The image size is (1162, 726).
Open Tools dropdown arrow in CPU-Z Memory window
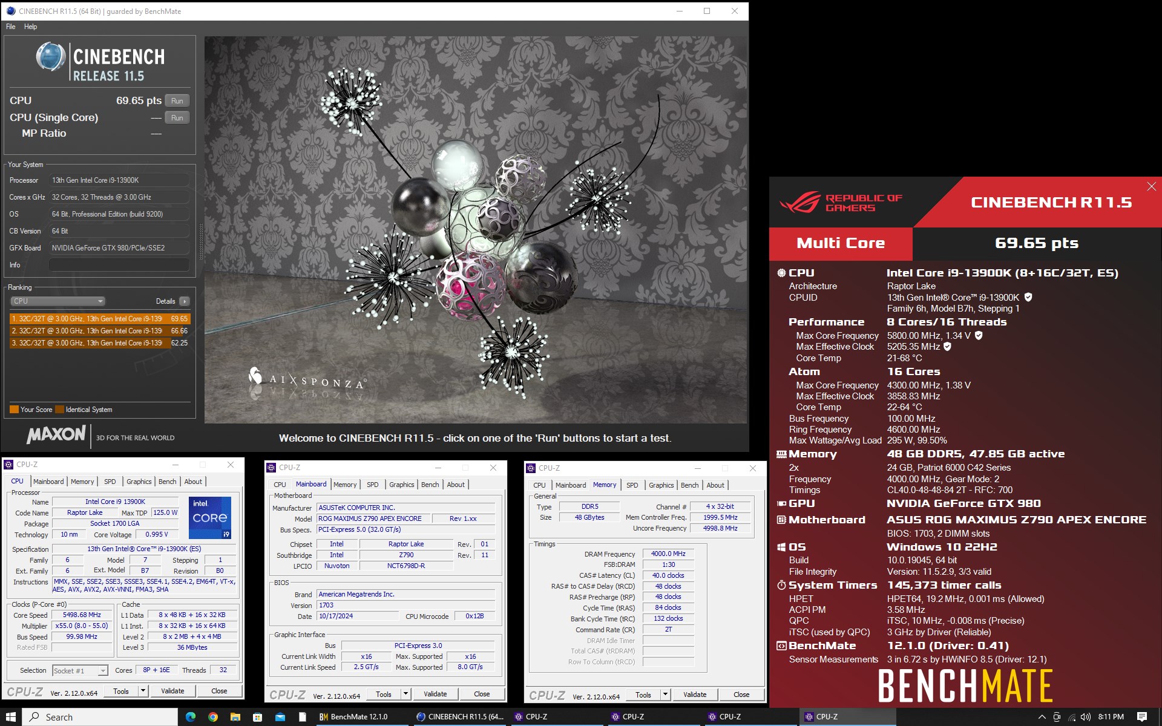[666, 695]
